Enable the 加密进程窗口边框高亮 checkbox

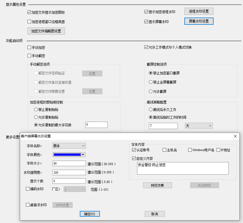click(29, 22)
